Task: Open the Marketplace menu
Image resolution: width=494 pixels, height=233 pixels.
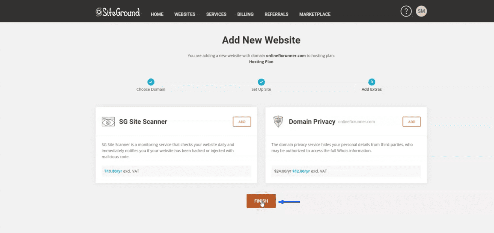Action: pyautogui.click(x=315, y=14)
